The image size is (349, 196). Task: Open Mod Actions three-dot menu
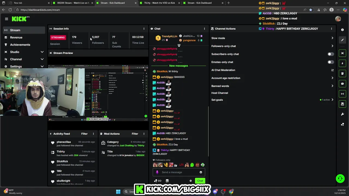pyautogui.click(x=144, y=134)
